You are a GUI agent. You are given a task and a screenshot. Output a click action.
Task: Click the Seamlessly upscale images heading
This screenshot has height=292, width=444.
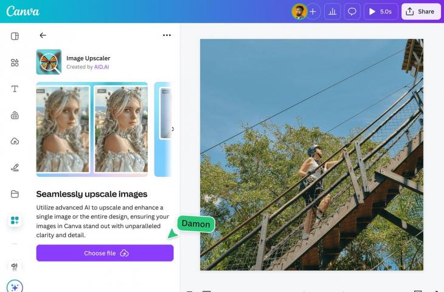(x=92, y=194)
